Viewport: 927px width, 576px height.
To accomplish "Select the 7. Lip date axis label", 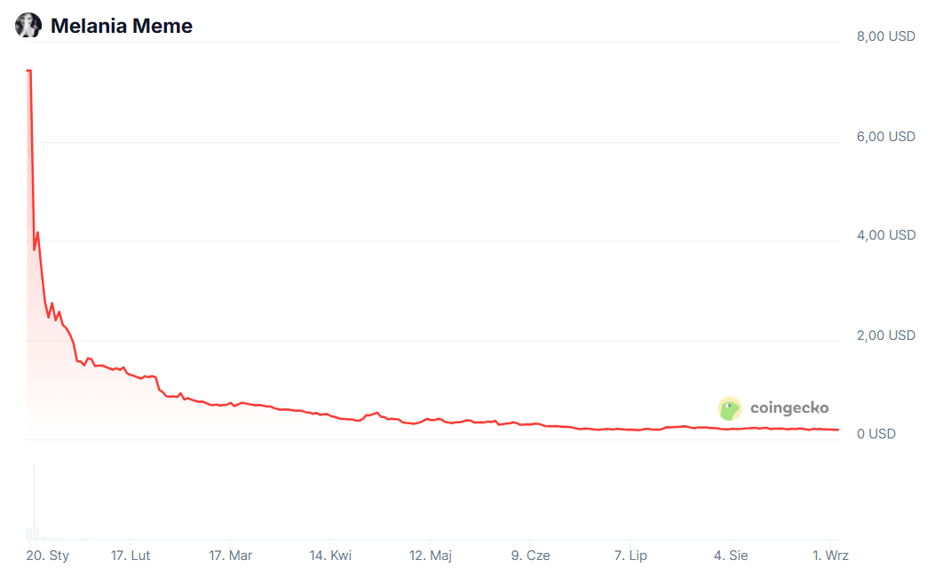I will [630, 556].
